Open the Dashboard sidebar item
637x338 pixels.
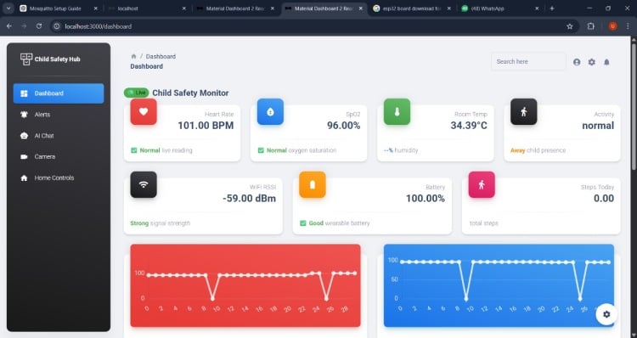click(x=59, y=93)
